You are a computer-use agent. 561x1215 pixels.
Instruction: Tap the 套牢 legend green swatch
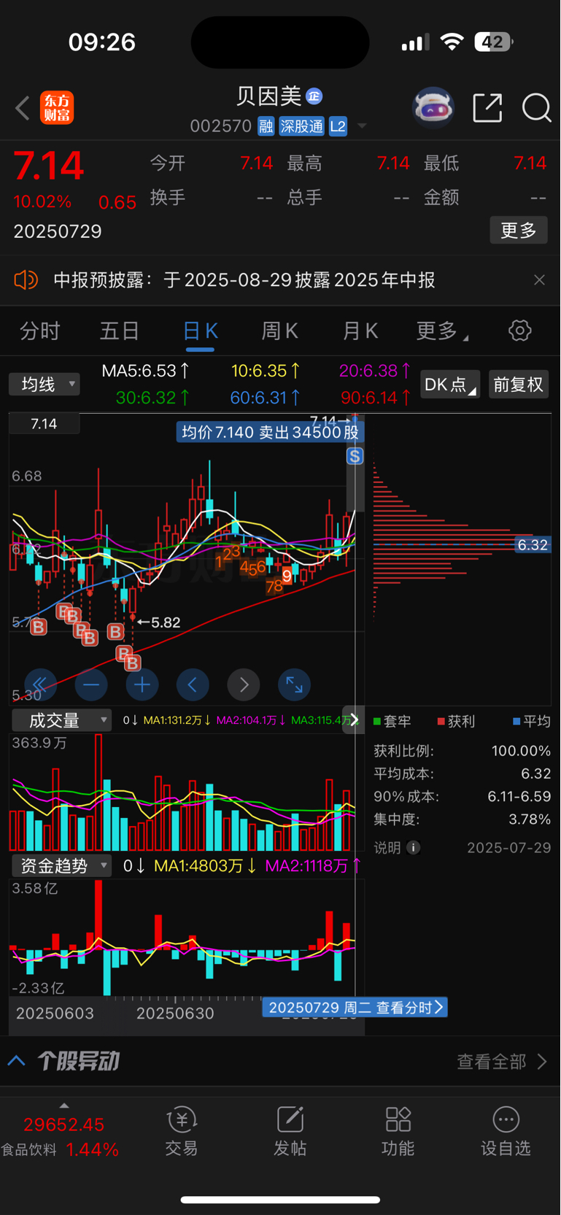click(x=377, y=721)
